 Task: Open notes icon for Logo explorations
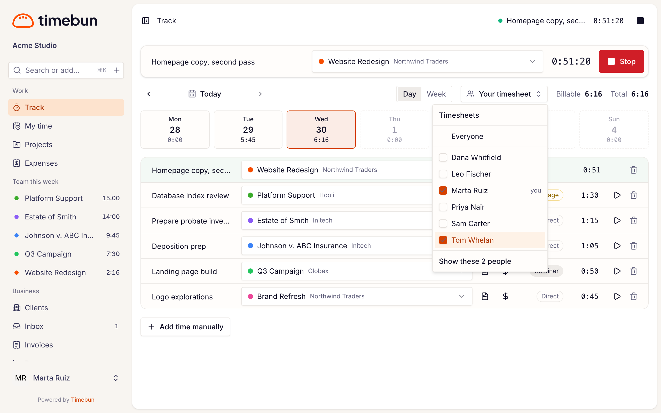pos(485,296)
